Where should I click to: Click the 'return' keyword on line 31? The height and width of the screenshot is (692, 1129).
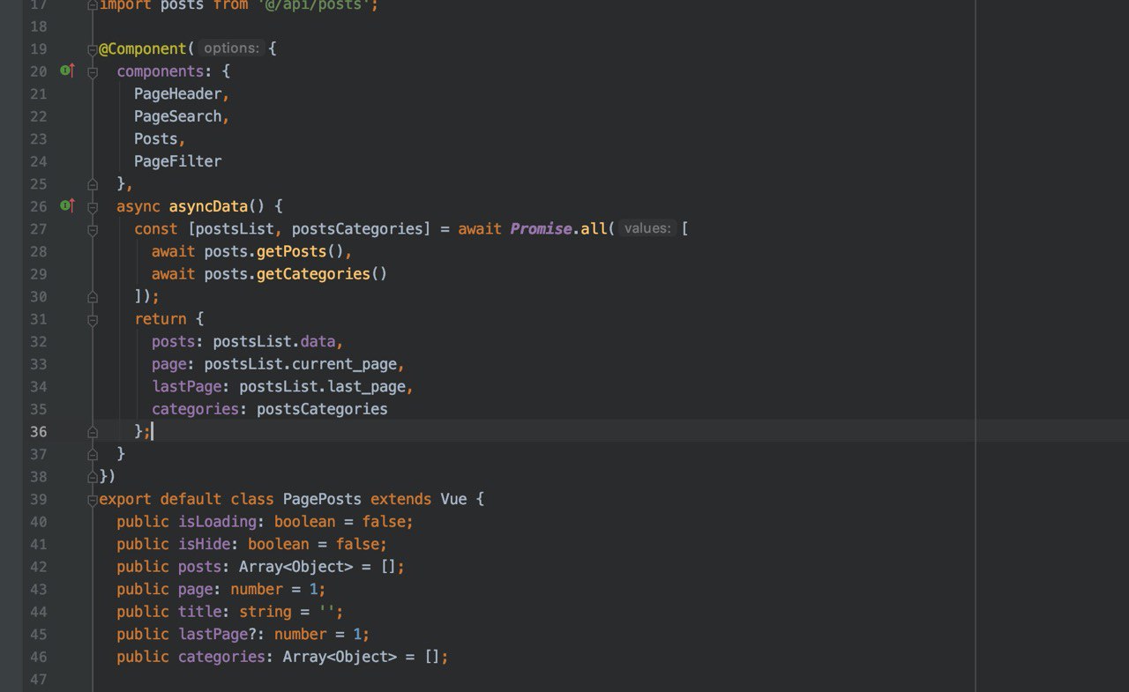(x=161, y=319)
